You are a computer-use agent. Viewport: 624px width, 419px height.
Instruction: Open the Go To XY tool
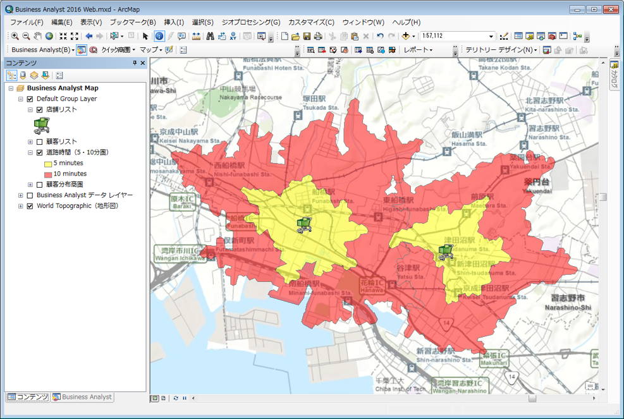[x=233, y=36]
